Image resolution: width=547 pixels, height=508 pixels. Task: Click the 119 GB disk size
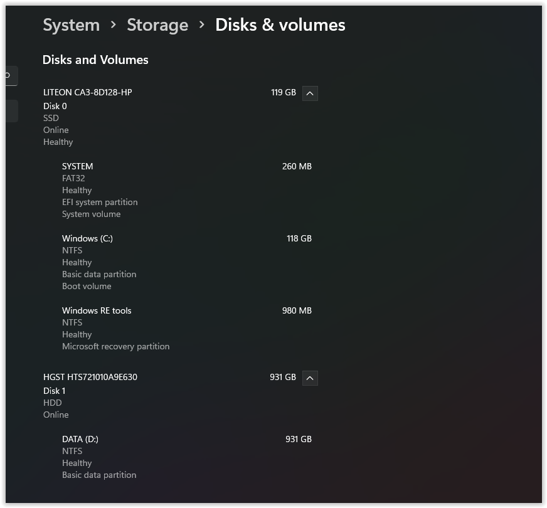[284, 92]
